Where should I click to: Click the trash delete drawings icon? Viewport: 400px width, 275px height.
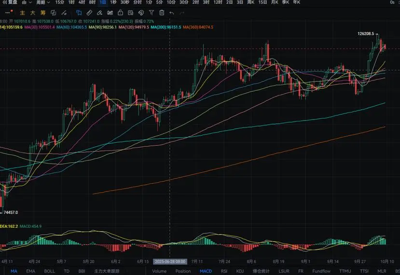tap(162, 13)
